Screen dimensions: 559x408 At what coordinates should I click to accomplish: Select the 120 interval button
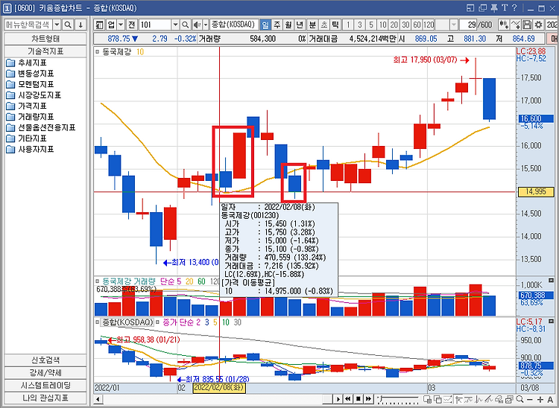[x=429, y=25]
